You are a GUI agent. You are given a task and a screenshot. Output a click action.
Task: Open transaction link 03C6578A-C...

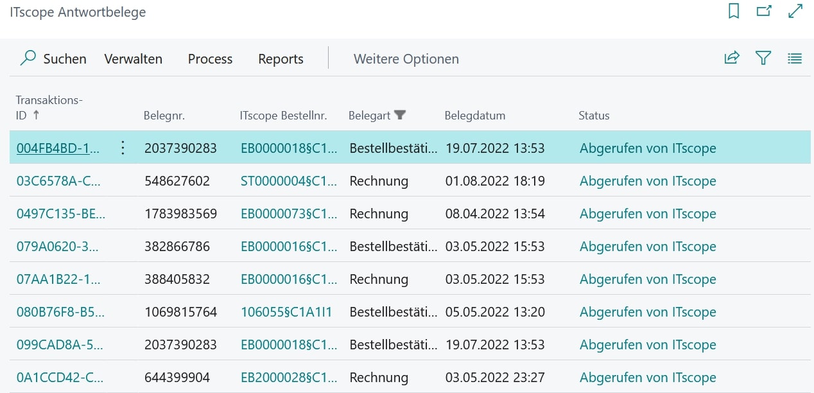pos(58,181)
